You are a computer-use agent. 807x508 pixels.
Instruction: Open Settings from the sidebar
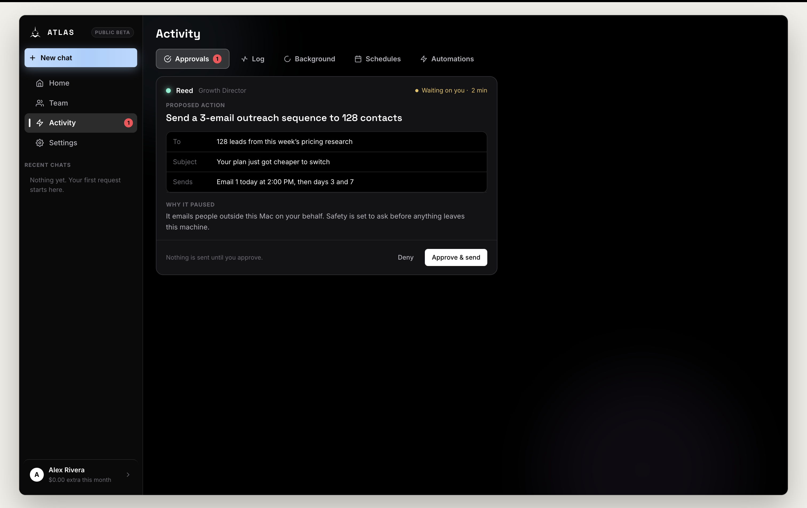tap(81, 143)
